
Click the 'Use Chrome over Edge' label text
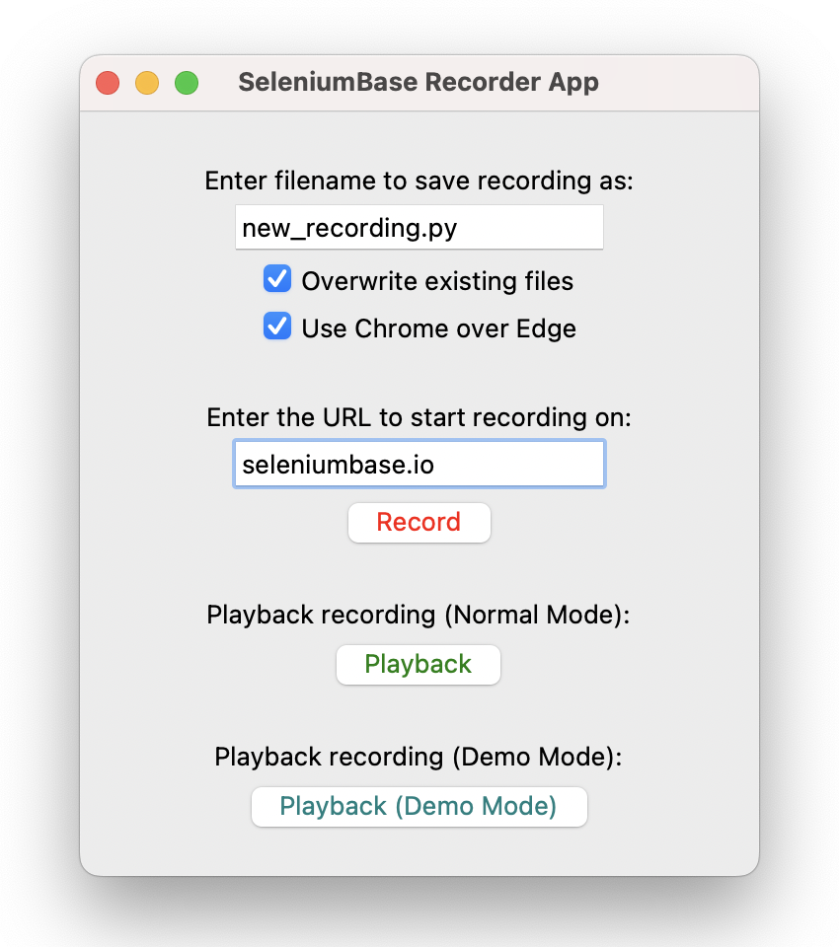(x=439, y=328)
